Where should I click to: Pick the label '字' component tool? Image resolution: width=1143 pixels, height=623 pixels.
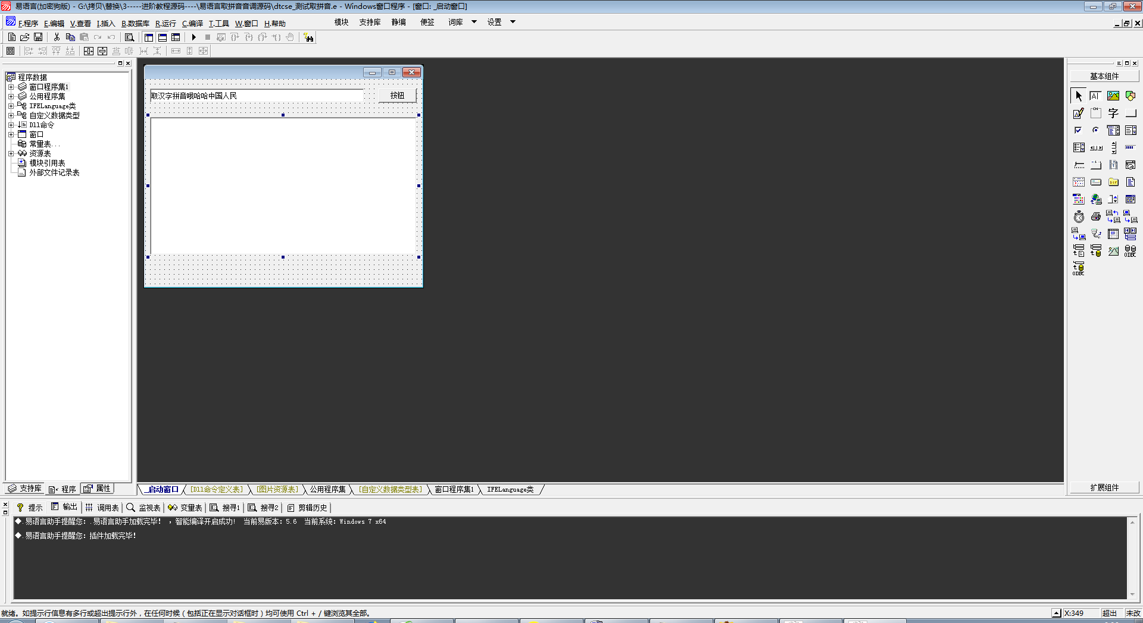[x=1113, y=113]
